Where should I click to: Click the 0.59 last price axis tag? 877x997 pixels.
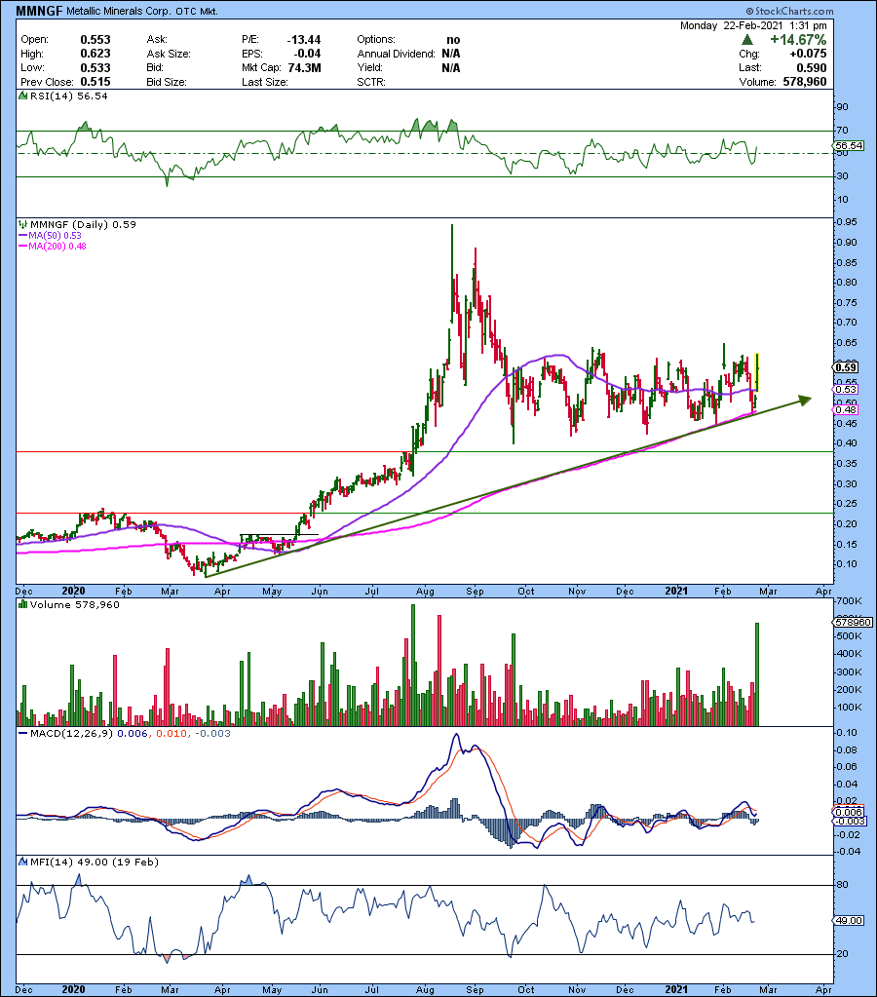click(846, 367)
